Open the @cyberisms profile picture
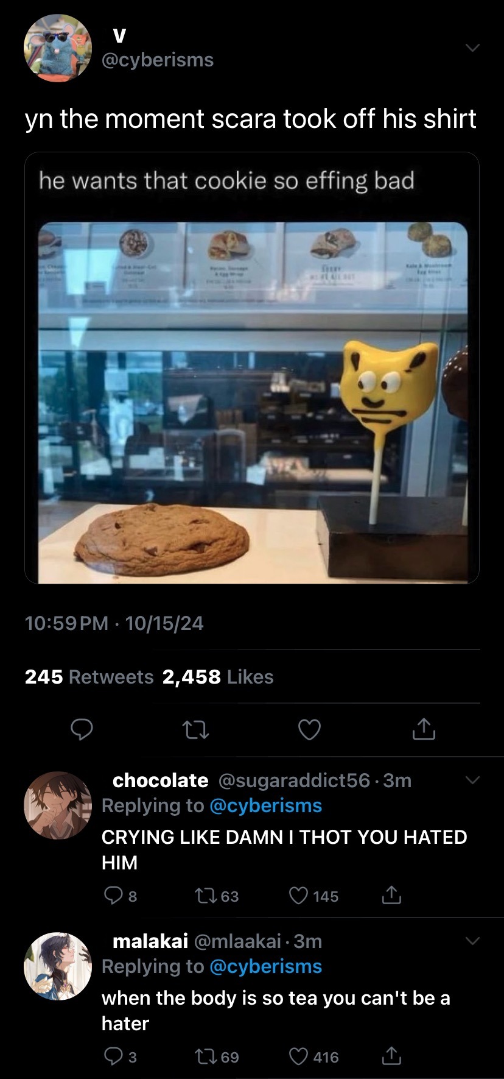This screenshot has width=504, height=1079. coord(58,48)
